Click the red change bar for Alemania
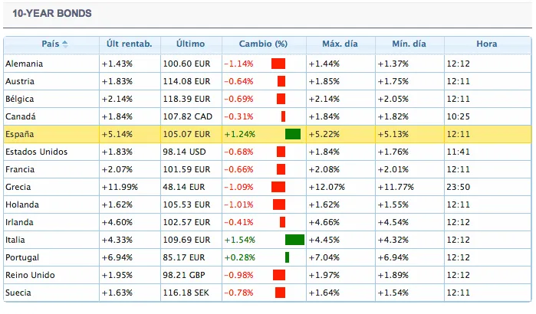536x314 pixels. (278, 64)
